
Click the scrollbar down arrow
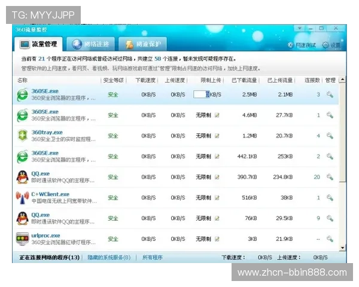coord(342,248)
